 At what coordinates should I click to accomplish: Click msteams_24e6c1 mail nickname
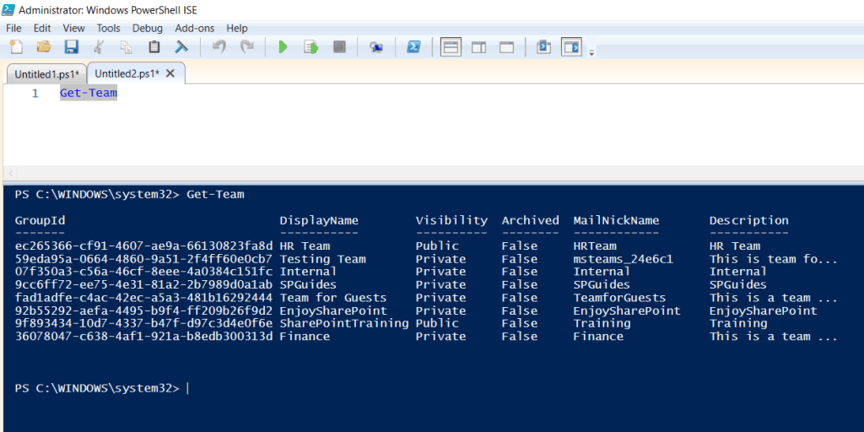coord(624,259)
